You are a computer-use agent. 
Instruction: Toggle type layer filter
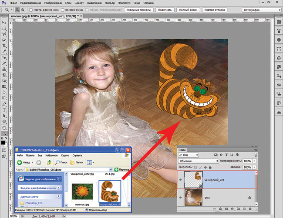(x=226, y=155)
